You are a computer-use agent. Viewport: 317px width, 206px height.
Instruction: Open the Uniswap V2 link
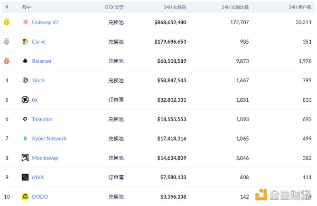tap(45, 22)
